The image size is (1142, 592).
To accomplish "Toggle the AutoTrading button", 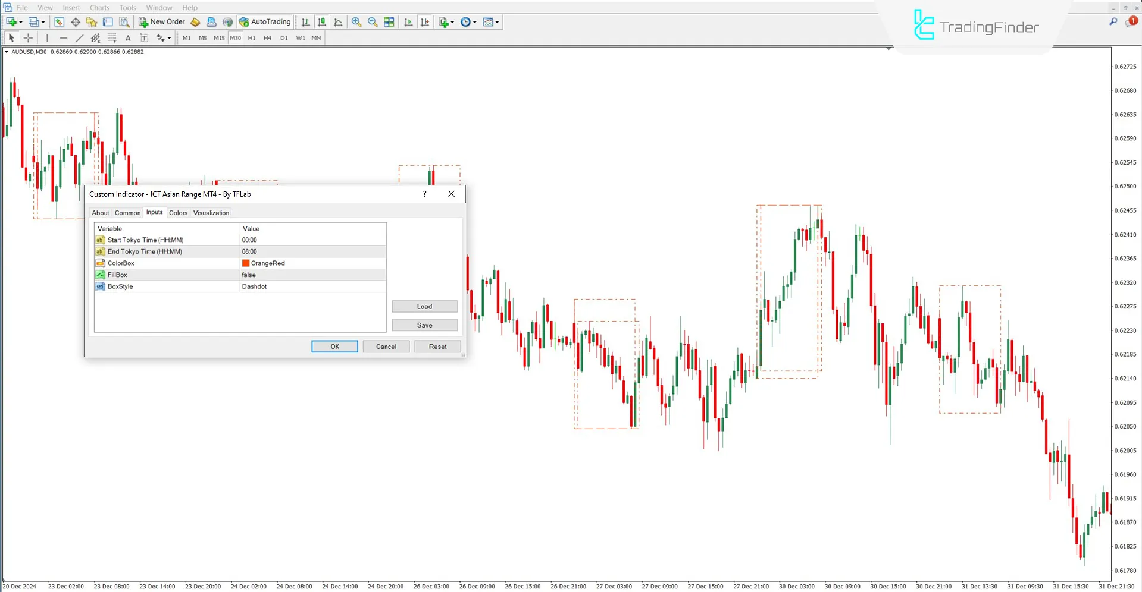I will (x=265, y=22).
